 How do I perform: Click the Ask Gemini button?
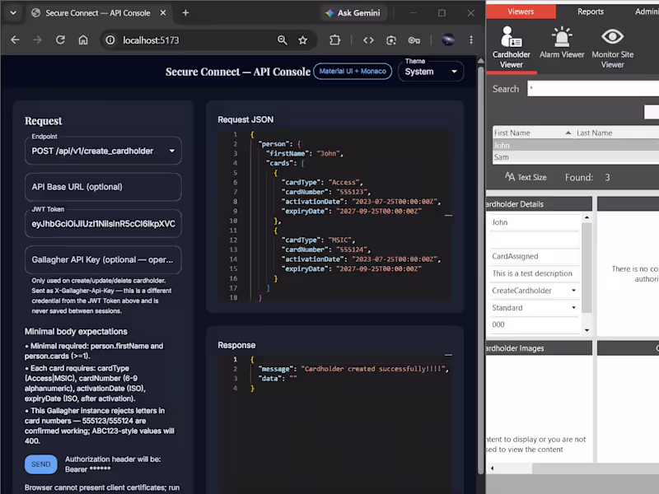tap(353, 13)
